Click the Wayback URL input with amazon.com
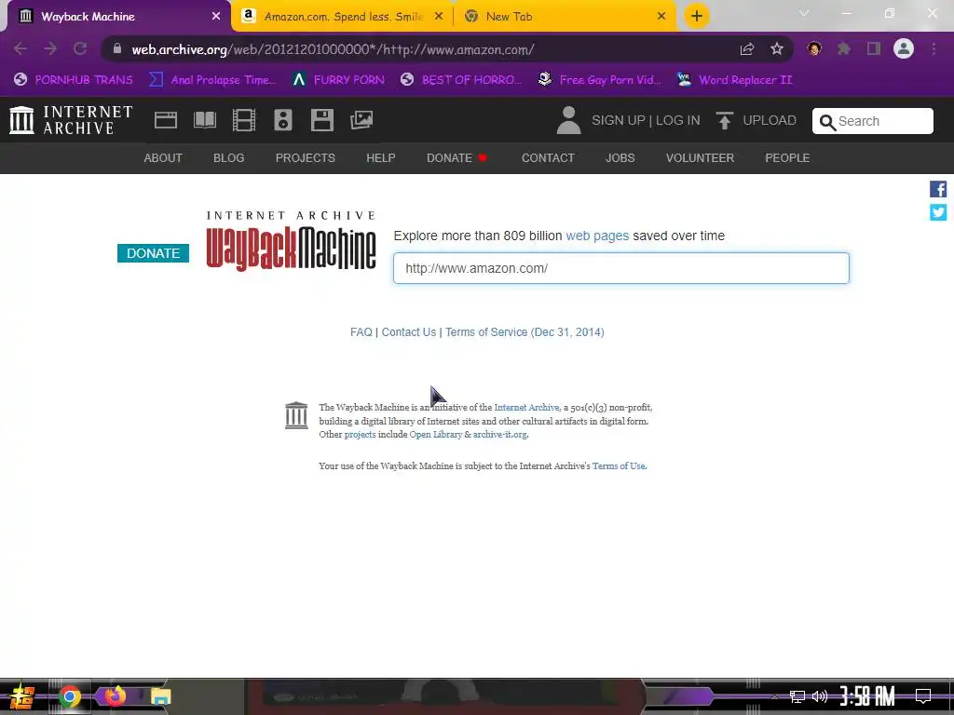 (x=620, y=268)
